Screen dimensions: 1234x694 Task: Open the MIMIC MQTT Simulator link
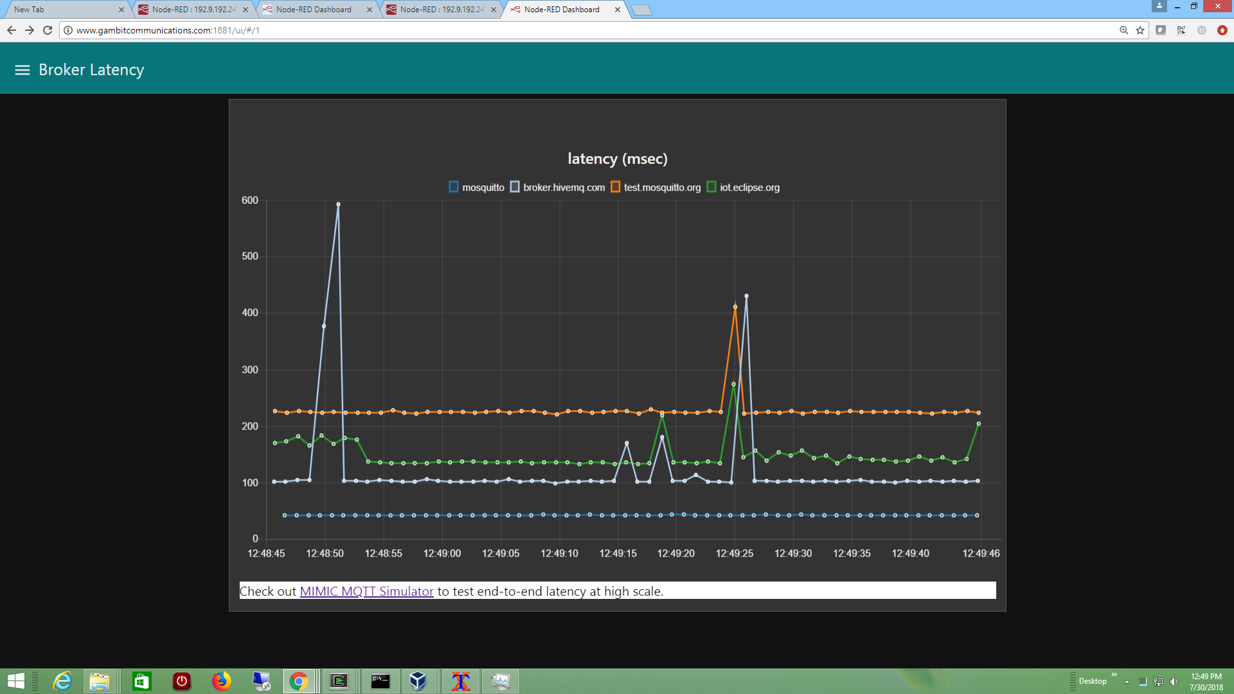(x=366, y=591)
